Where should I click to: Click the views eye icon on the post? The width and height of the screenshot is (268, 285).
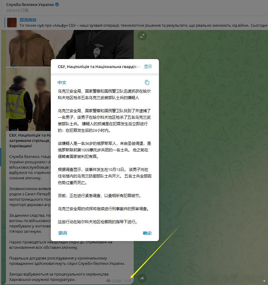click(x=108, y=281)
